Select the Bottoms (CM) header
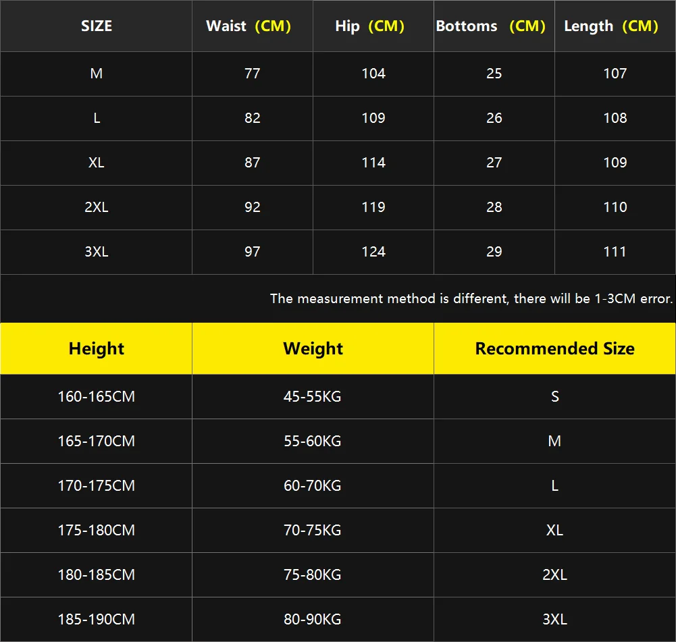The height and width of the screenshot is (642, 676). click(x=490, y=26)
